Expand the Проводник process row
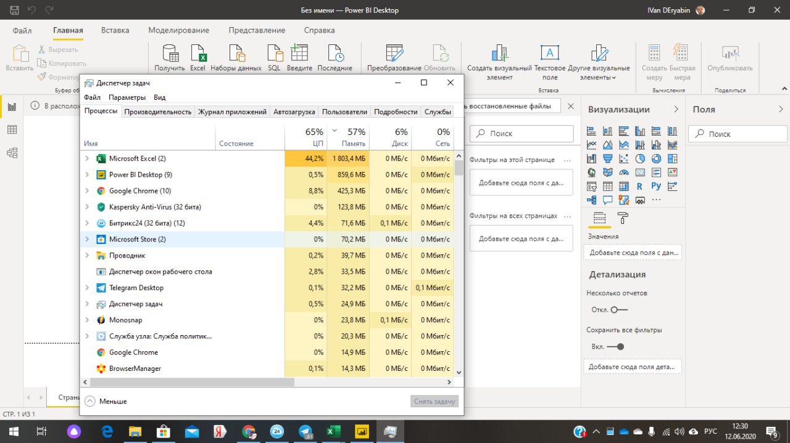The width and height of the screenshot is (790, 443). tap(87, 256)
